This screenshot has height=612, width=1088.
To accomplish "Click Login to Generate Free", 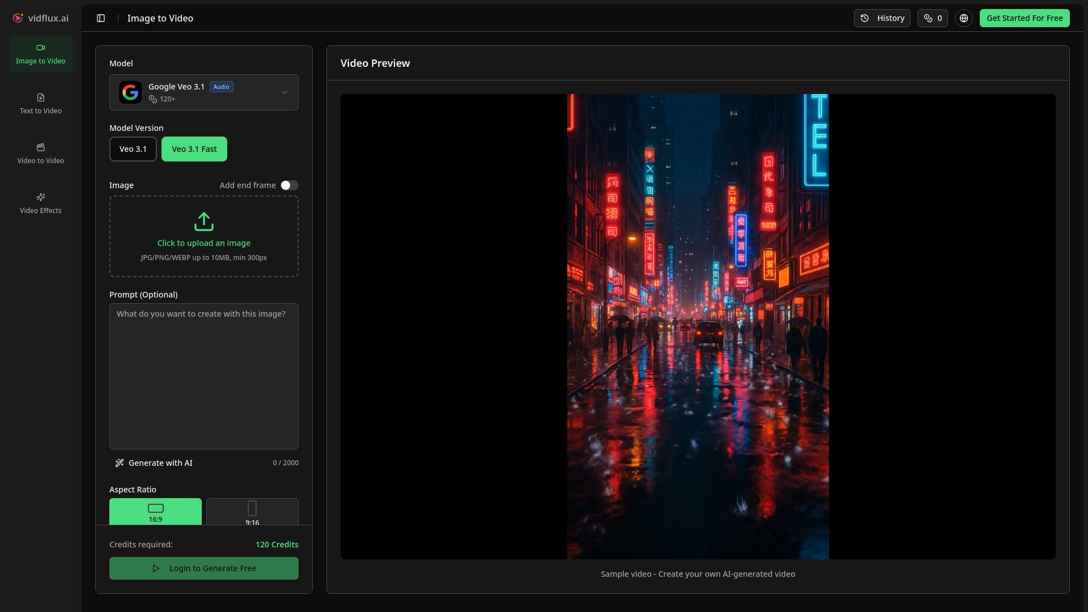I will [203, 568].
